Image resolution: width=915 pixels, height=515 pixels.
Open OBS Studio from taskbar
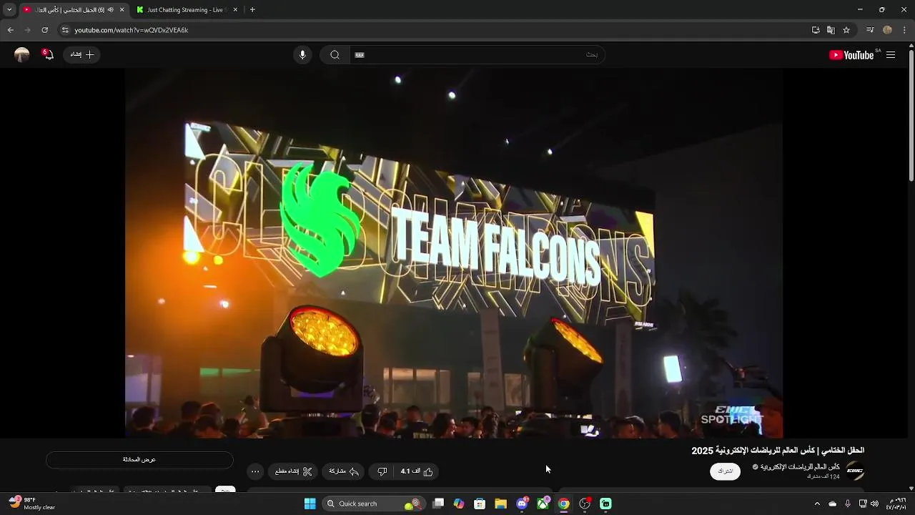[585, 504]
